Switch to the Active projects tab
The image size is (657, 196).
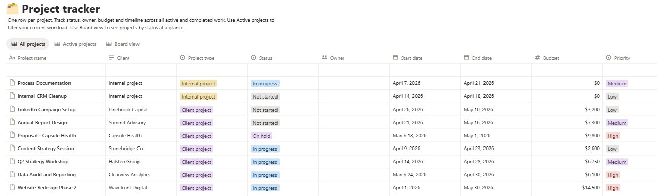tap(75, 44)
